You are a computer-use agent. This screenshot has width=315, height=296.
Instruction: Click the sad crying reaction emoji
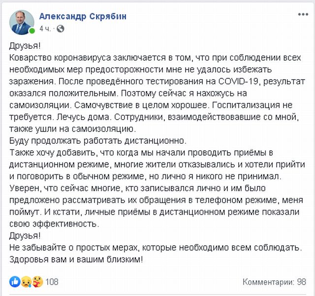click(x=25, y=282)
